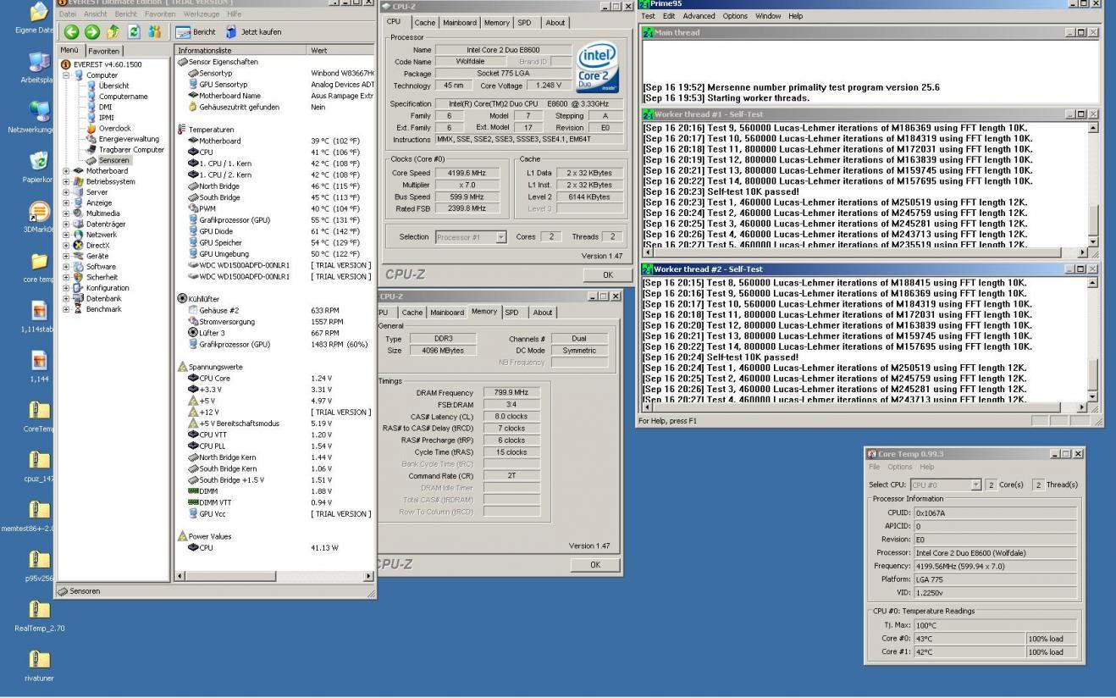This screenshot has height=698, width=1116.
Task: Open the Processor selection dropdown in CPU-Z
Action: (x=501, y=237)
